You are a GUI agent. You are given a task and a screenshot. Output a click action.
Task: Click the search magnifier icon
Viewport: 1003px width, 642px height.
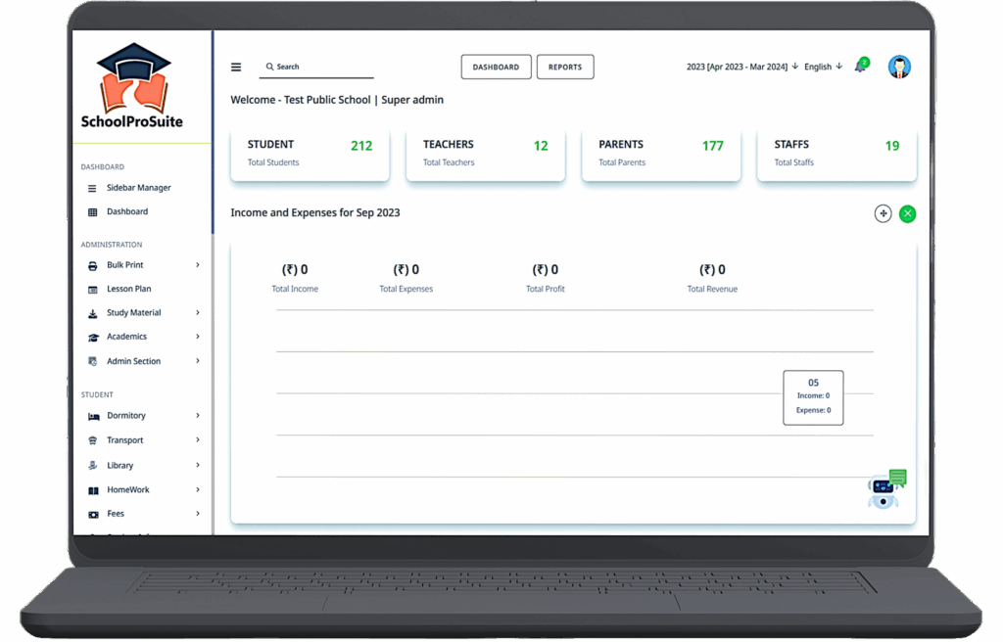tap(270, 67)
